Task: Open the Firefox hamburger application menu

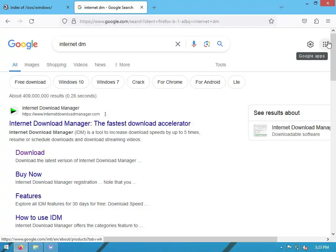Action: [x=328, y=21]
